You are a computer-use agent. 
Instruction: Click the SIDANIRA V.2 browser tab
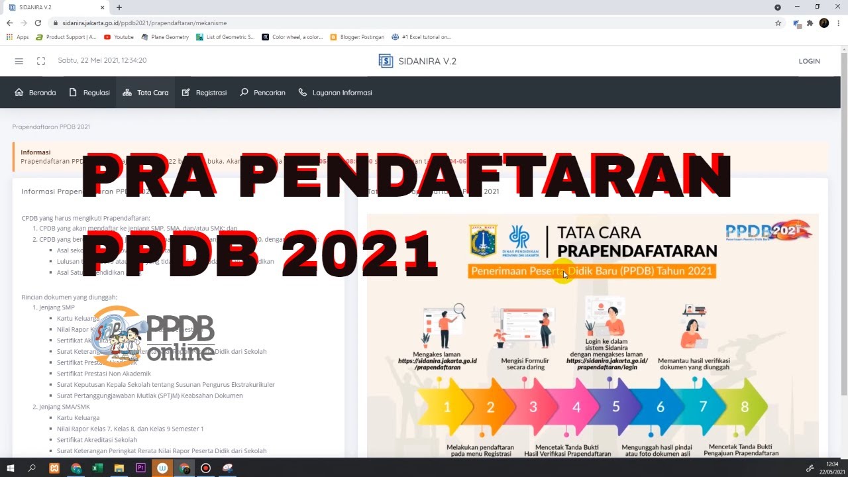54,7
